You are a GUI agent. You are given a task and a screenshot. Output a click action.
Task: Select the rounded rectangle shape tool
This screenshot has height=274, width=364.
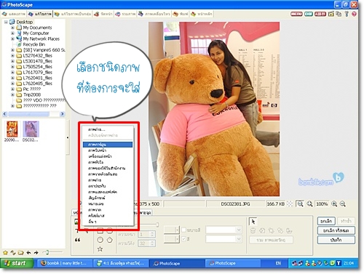tap(110, 230)
